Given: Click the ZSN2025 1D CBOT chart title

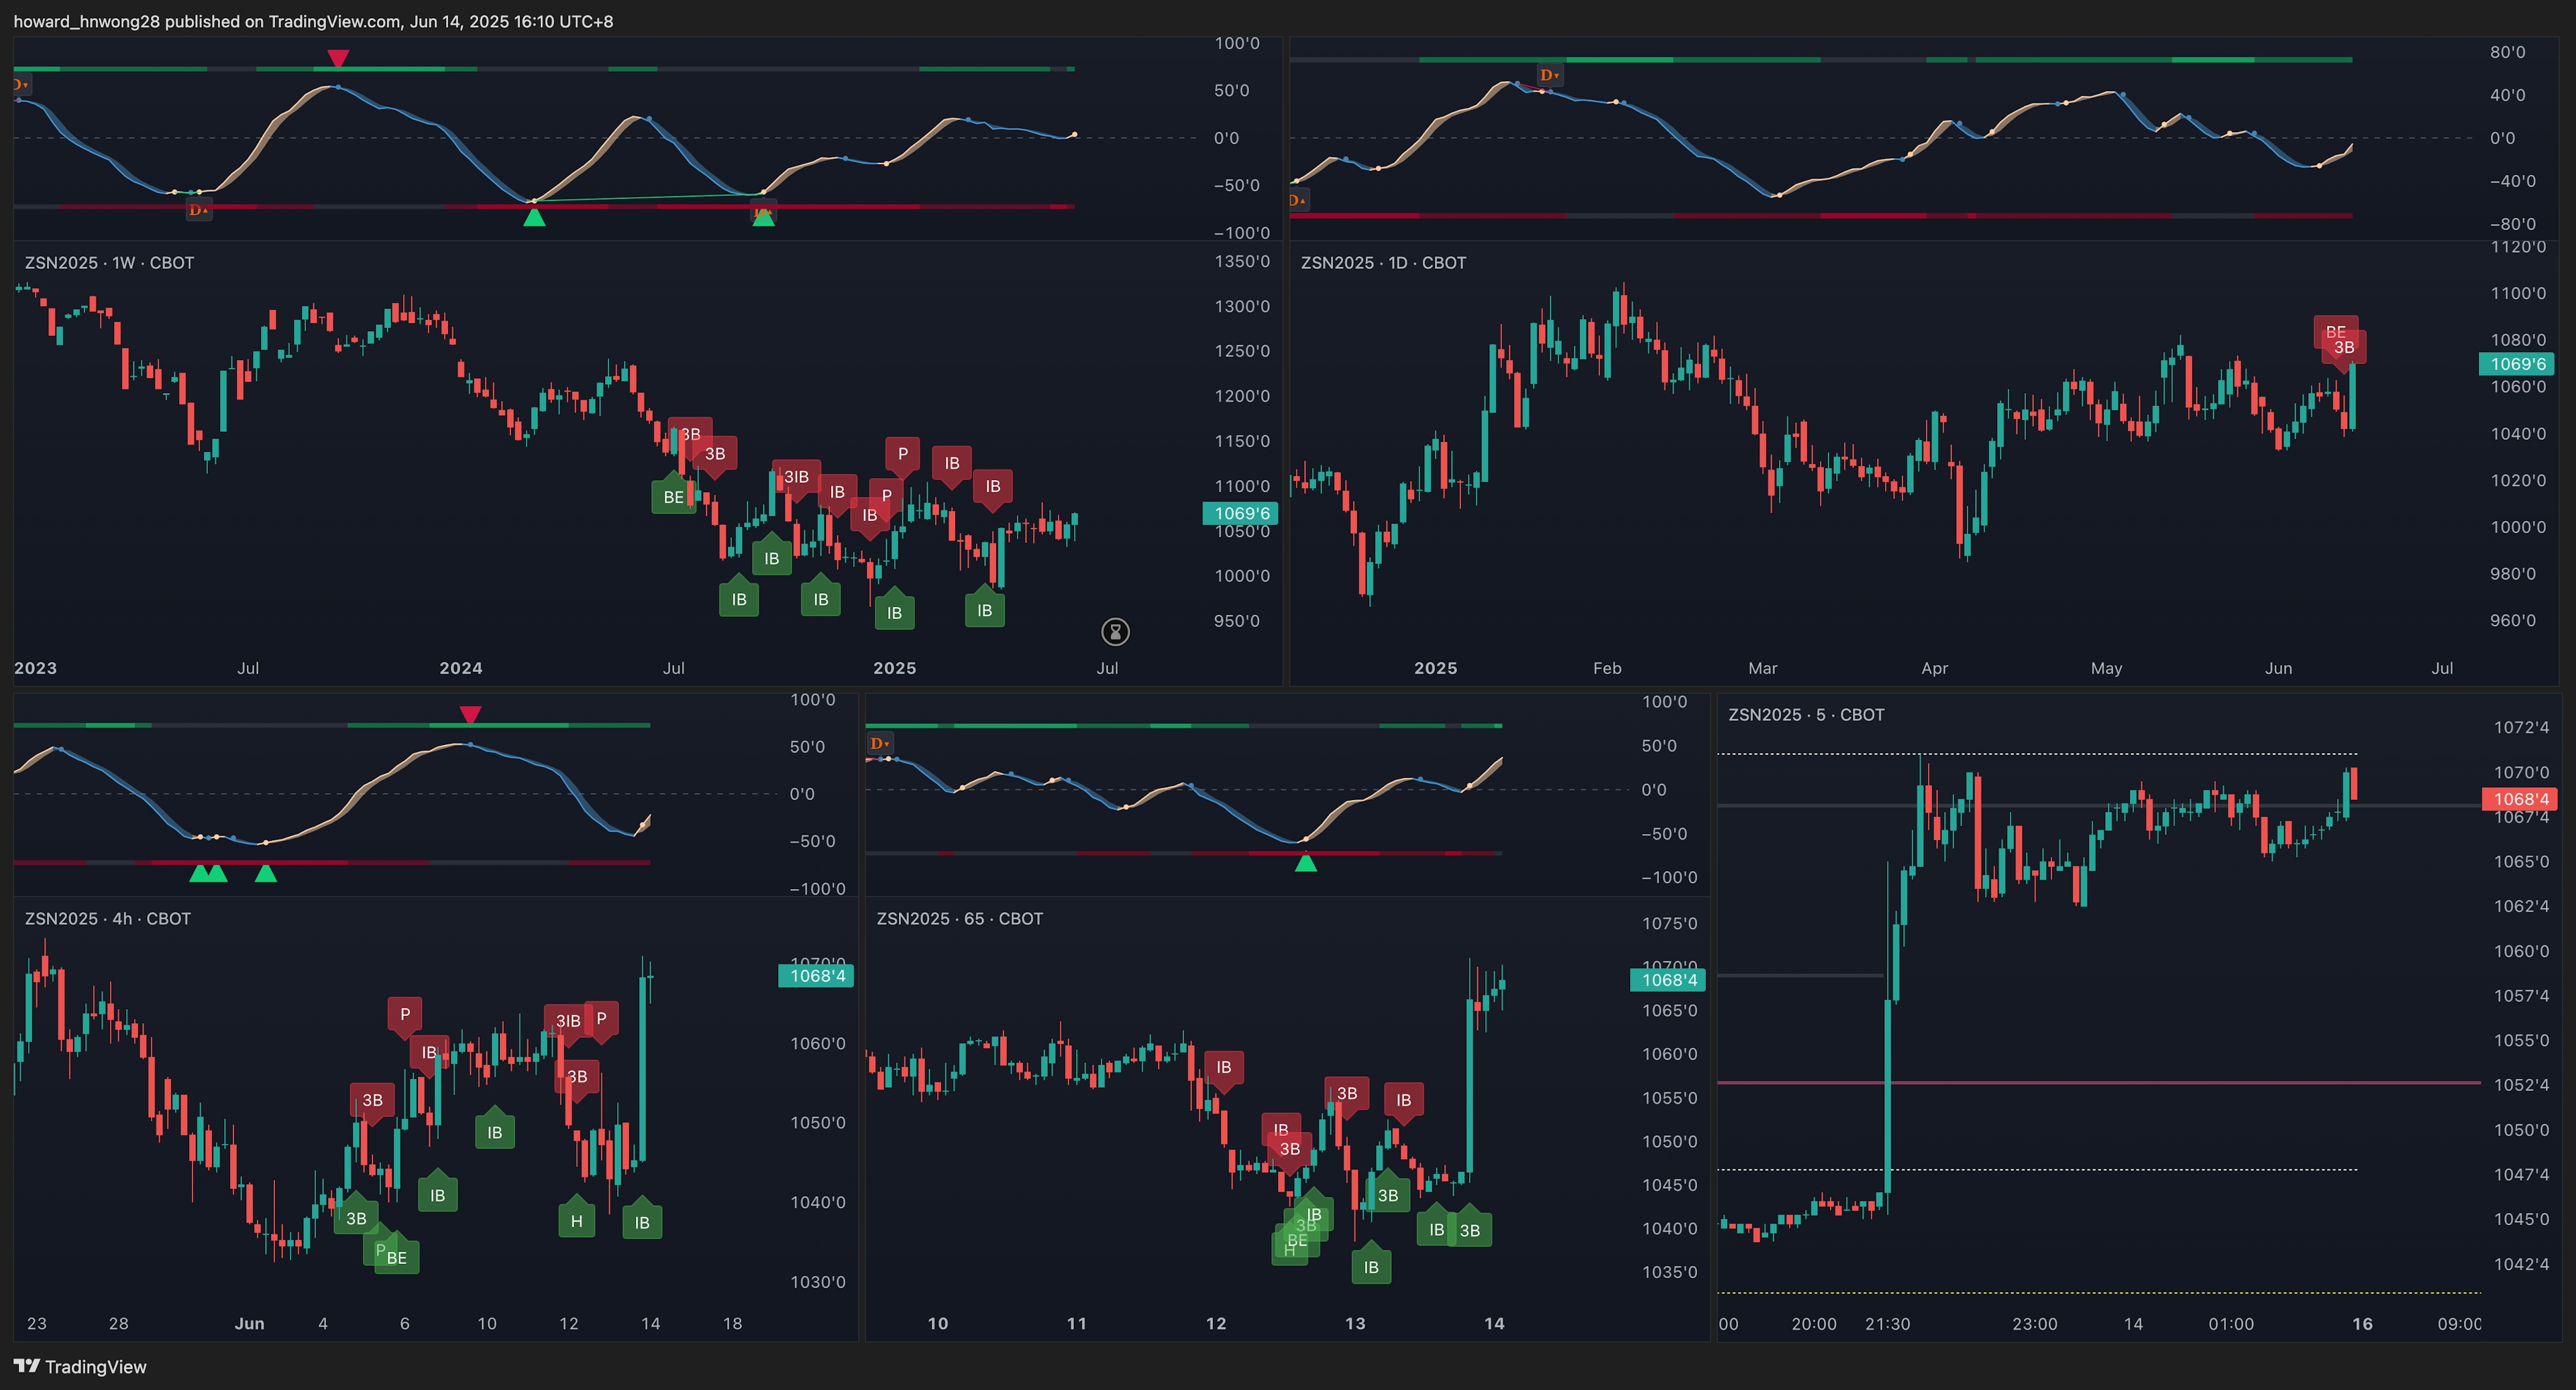Looking at the screenshot, I should pos(1383,263).
